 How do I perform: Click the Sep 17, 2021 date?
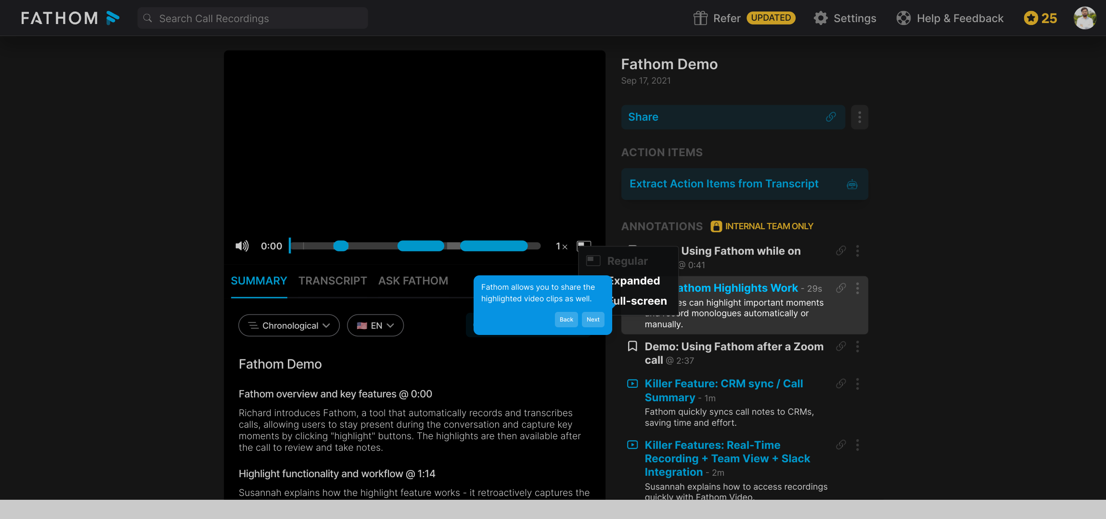coord(646,81)
